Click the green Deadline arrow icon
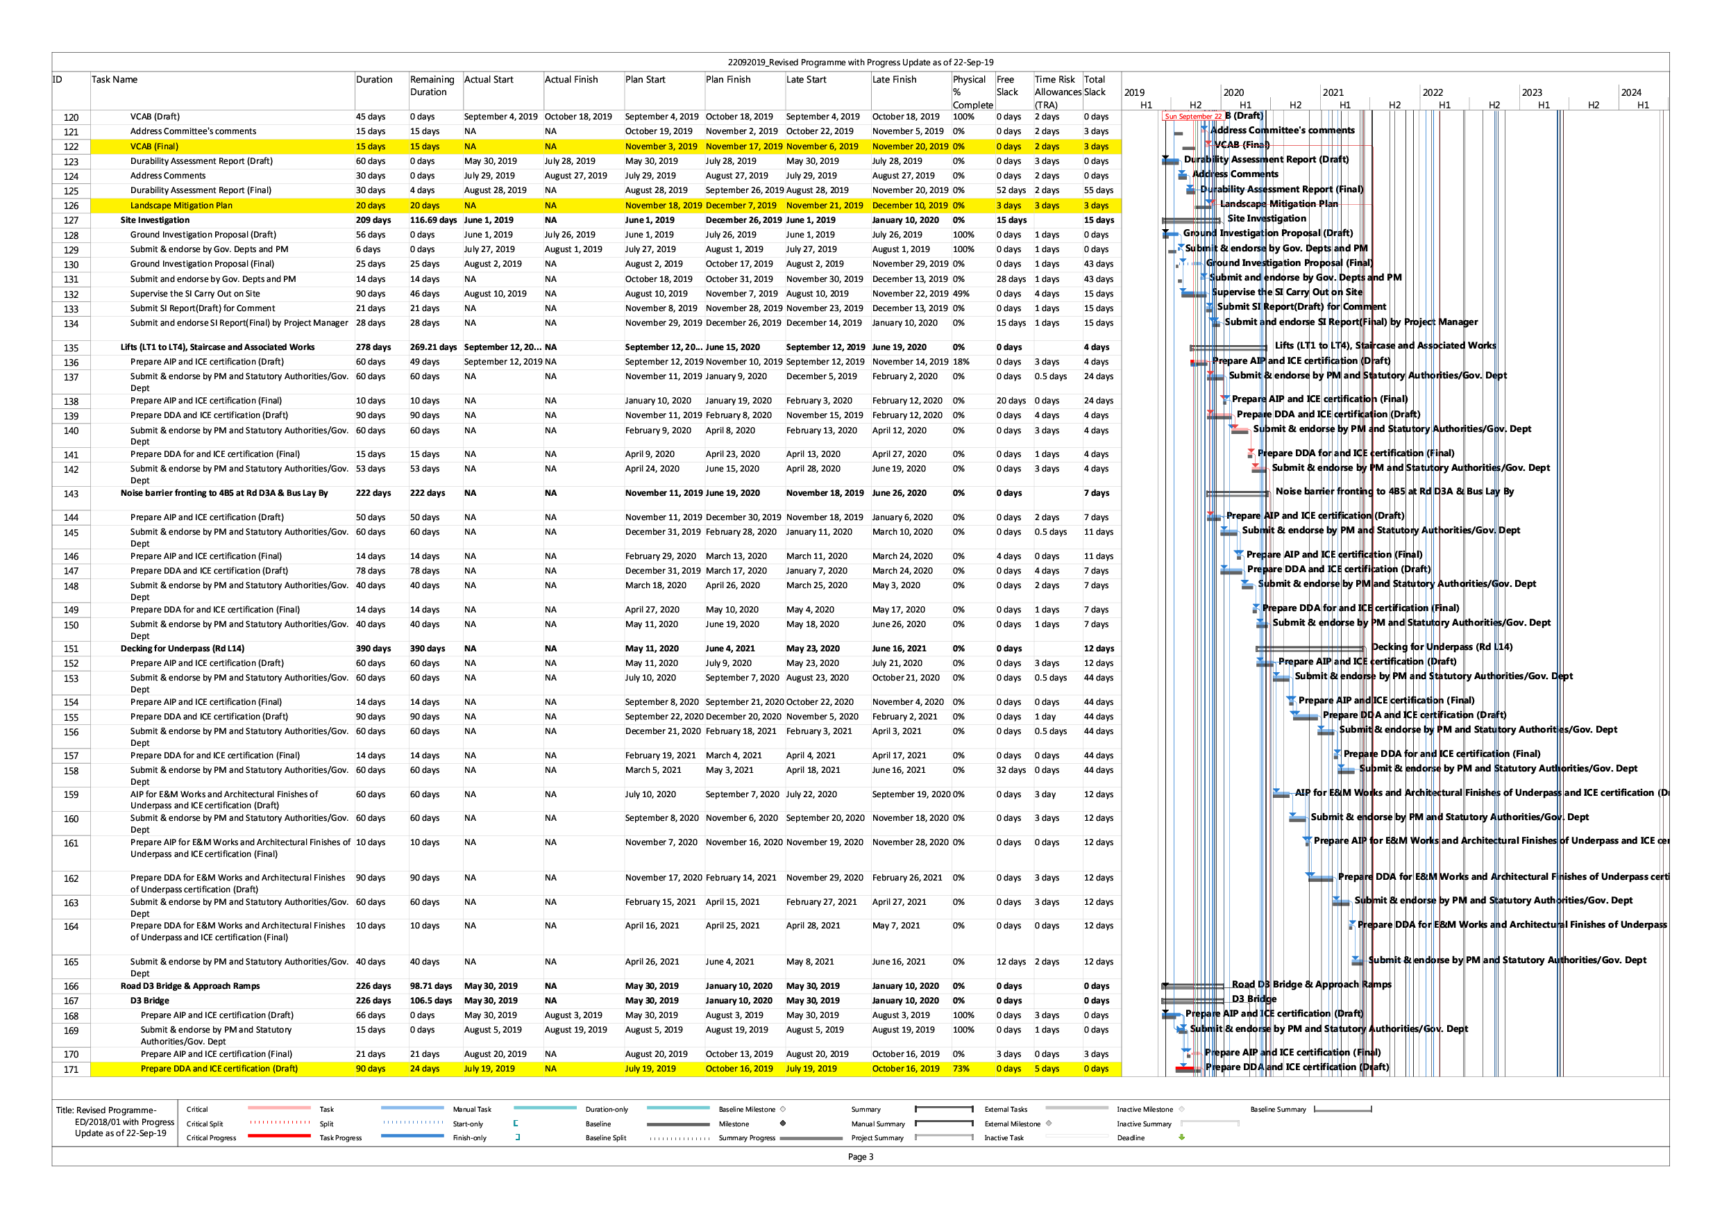1722x1218 pixels. click(x=1181, y=1137)
